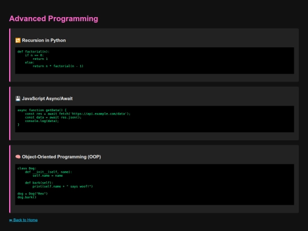Click the 'def bark(self):' code line

click(x=39, y=183)
